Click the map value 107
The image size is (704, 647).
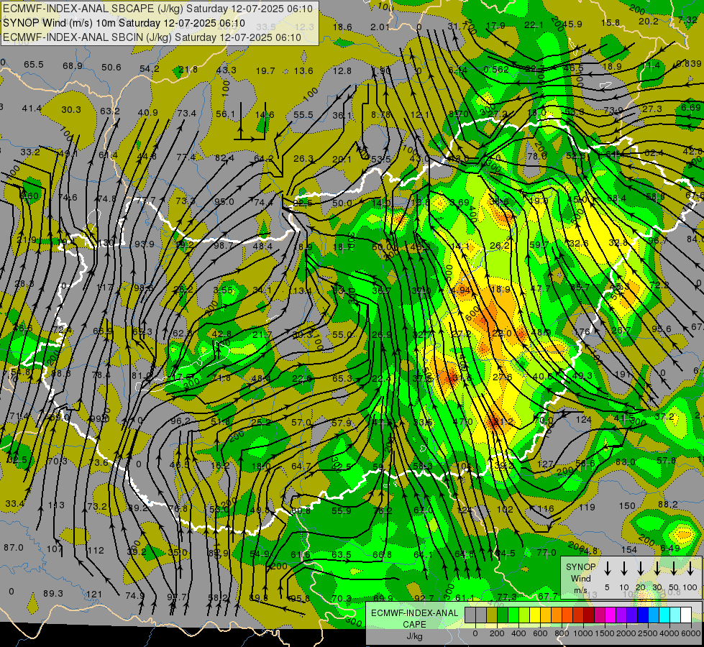click(55, 549)
